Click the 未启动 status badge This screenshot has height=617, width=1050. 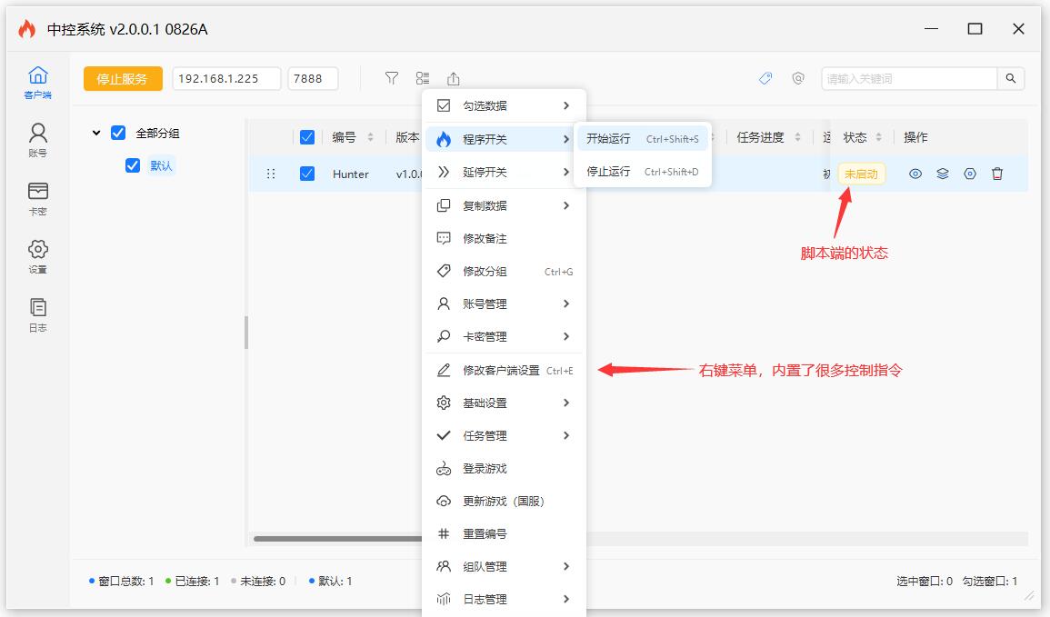click(x=861, y=174)
